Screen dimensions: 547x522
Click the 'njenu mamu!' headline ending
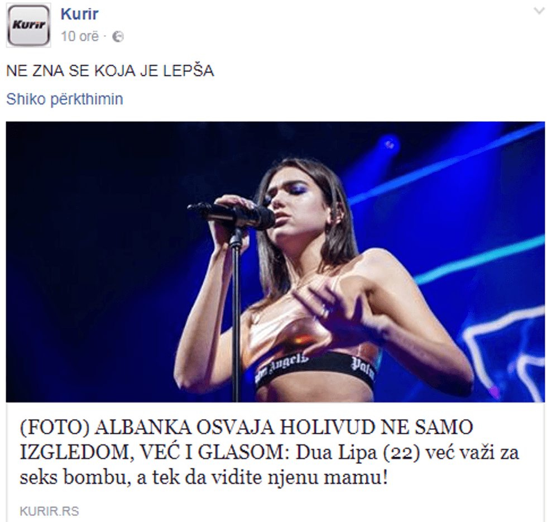(328, 477)
